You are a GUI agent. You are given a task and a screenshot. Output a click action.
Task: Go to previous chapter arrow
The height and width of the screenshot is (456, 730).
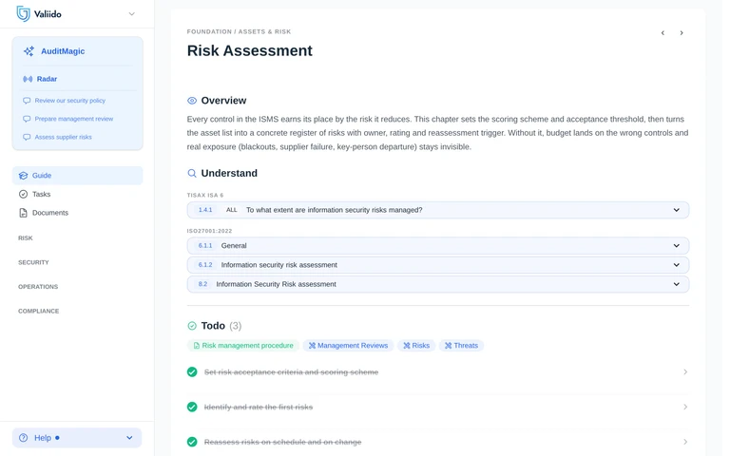click(663, 33)
